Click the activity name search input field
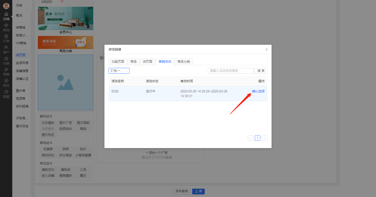 231,71
